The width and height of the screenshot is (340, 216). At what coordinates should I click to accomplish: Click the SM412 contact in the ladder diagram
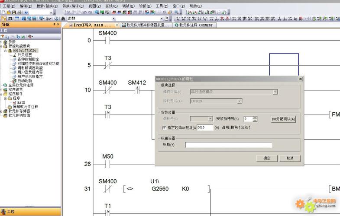pyautogui.click(x=137, y=89)
